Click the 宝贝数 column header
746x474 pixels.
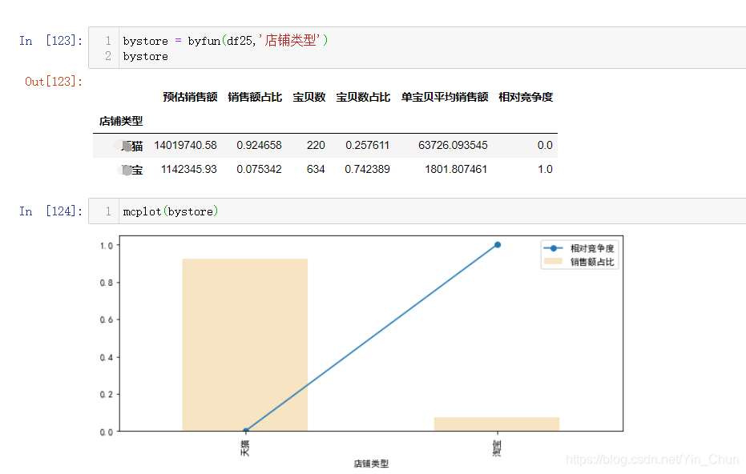tap(309, 97)
